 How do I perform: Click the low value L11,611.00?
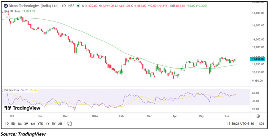122,6
